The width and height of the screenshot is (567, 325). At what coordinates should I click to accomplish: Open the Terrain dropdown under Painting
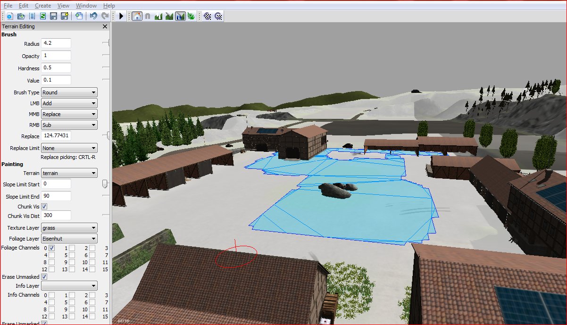(x=69, y=173)
